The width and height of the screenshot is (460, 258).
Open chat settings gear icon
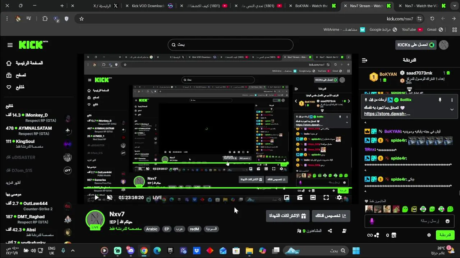[x=429, y=235]
